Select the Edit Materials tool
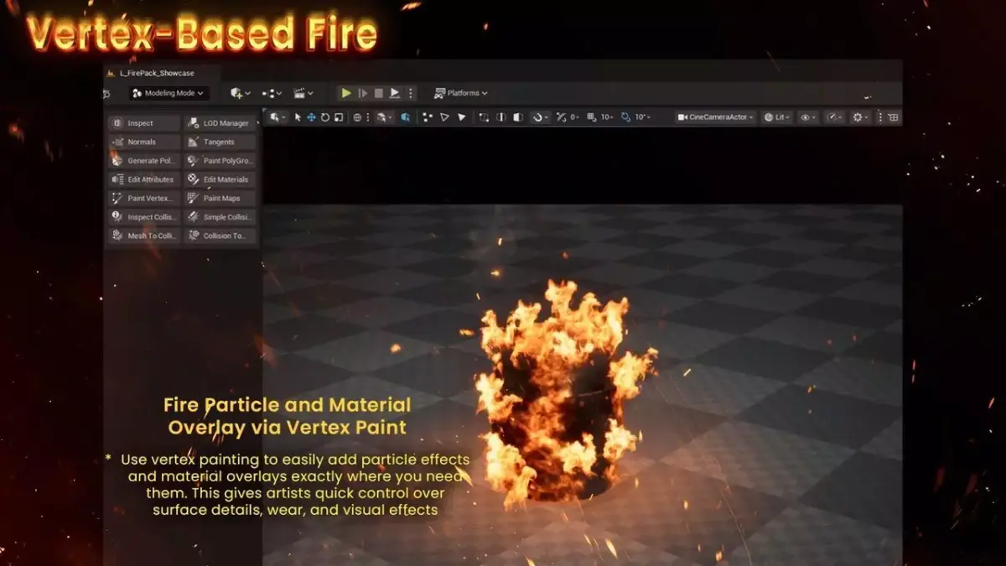The image size is (1006, 566). pyautogui.click(x=220, y=179)
